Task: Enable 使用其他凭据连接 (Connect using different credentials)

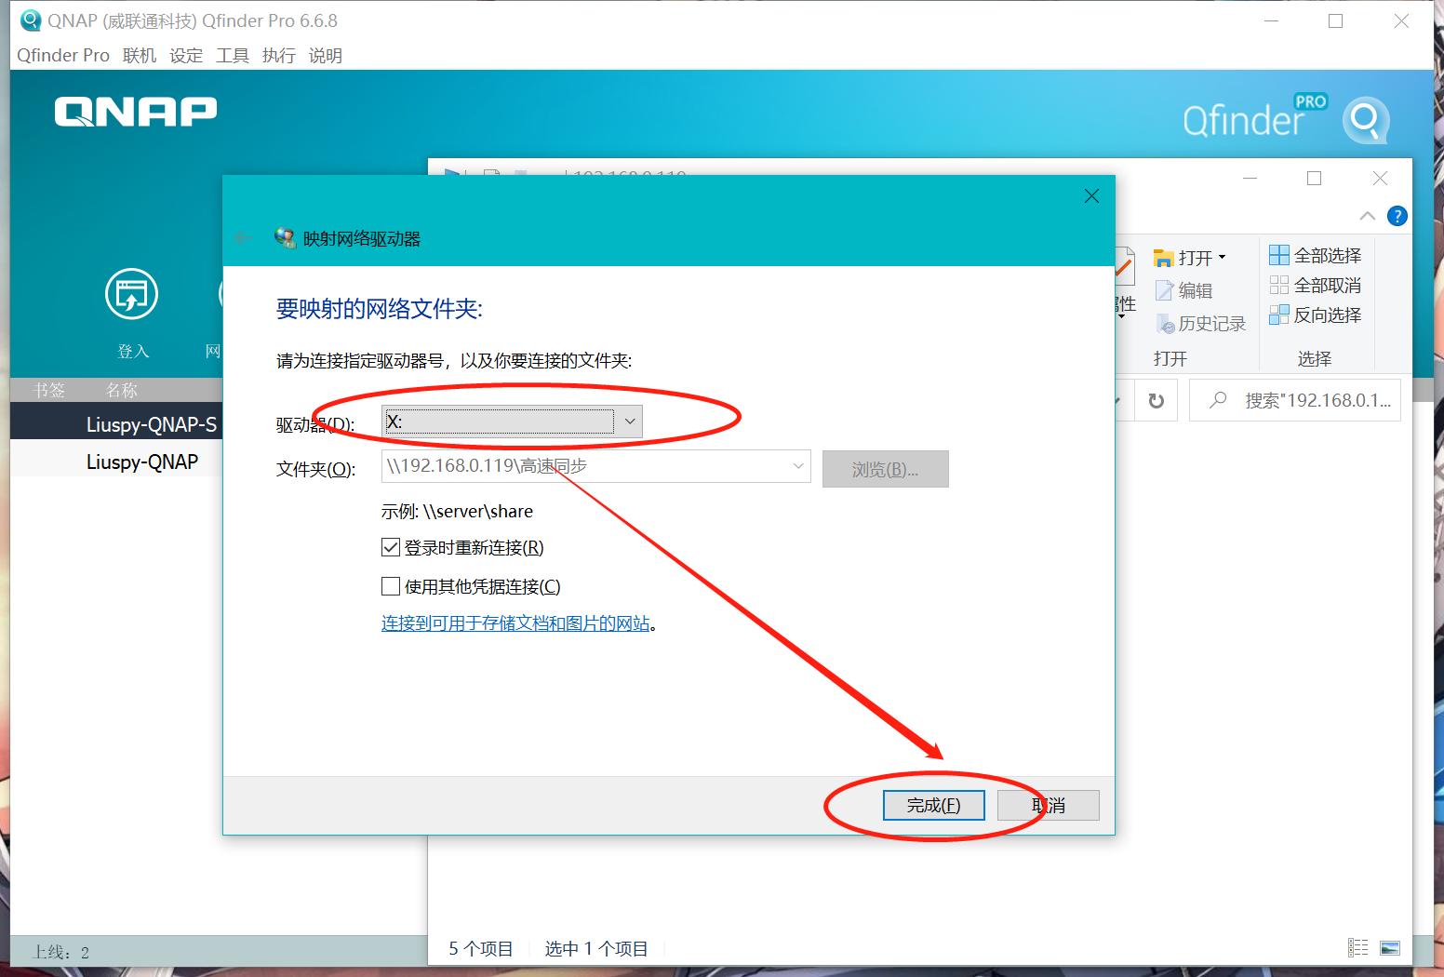Action: pos(391,586)
